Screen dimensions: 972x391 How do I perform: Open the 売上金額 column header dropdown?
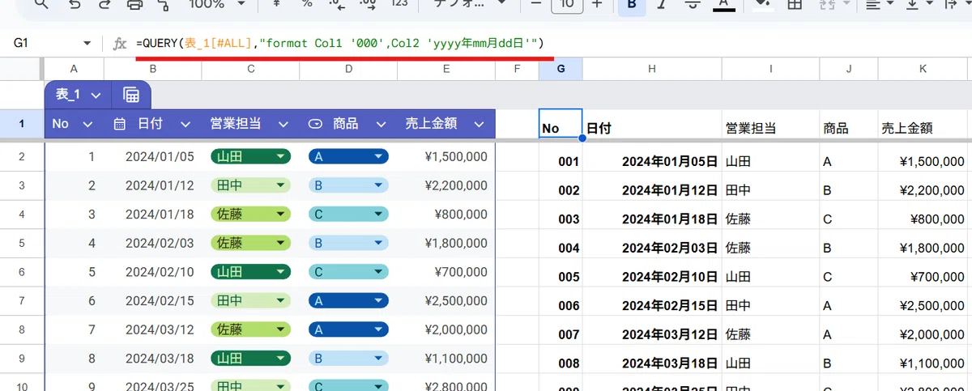(479, 124)
